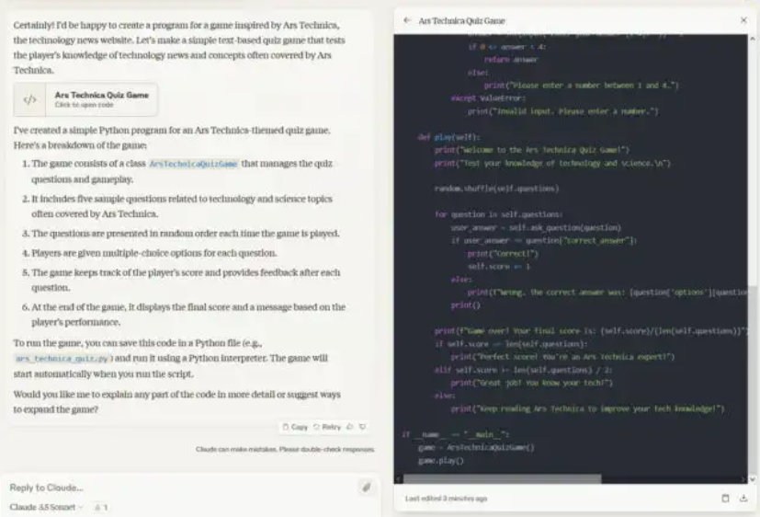Screen dimensions: 760x517
Task: Click the ArsTechnicaQuizGame inline code text
Action: (x=193, y=164)
